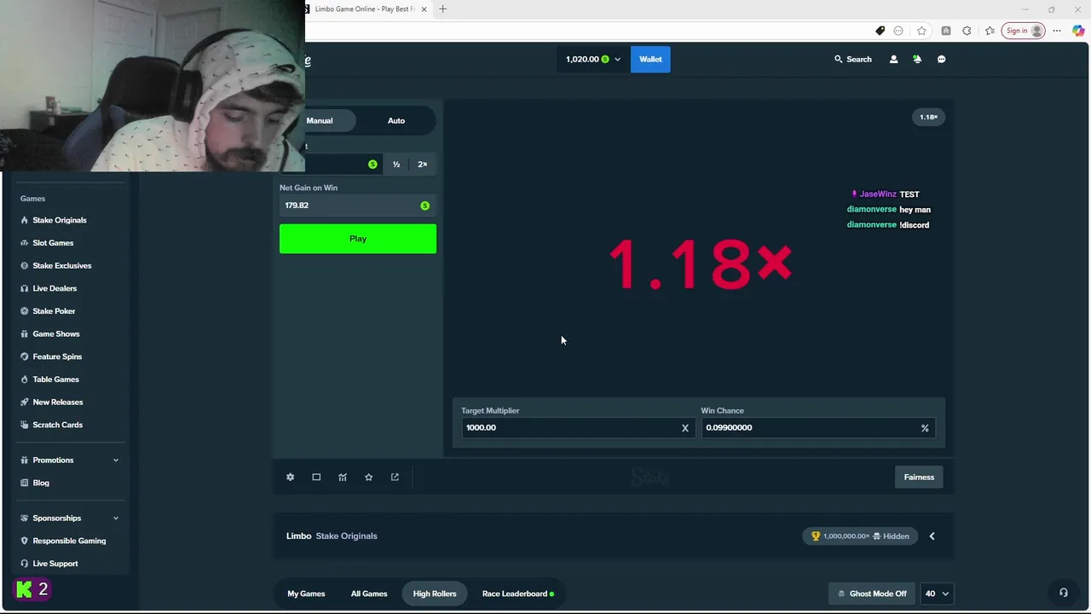Viewport: 1091px width, 614px height.
Task: Select High Rollers tab
Action: pos(435,594)
